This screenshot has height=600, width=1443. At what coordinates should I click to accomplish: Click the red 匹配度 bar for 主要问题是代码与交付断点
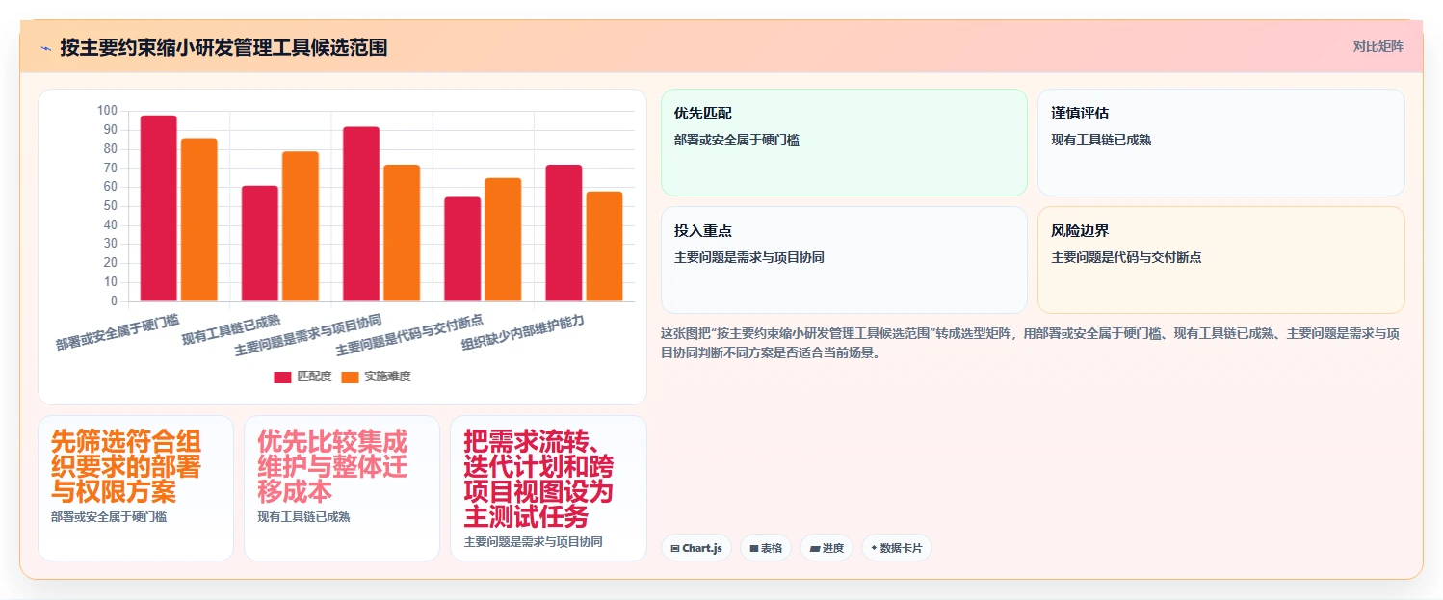pos(462,249)
